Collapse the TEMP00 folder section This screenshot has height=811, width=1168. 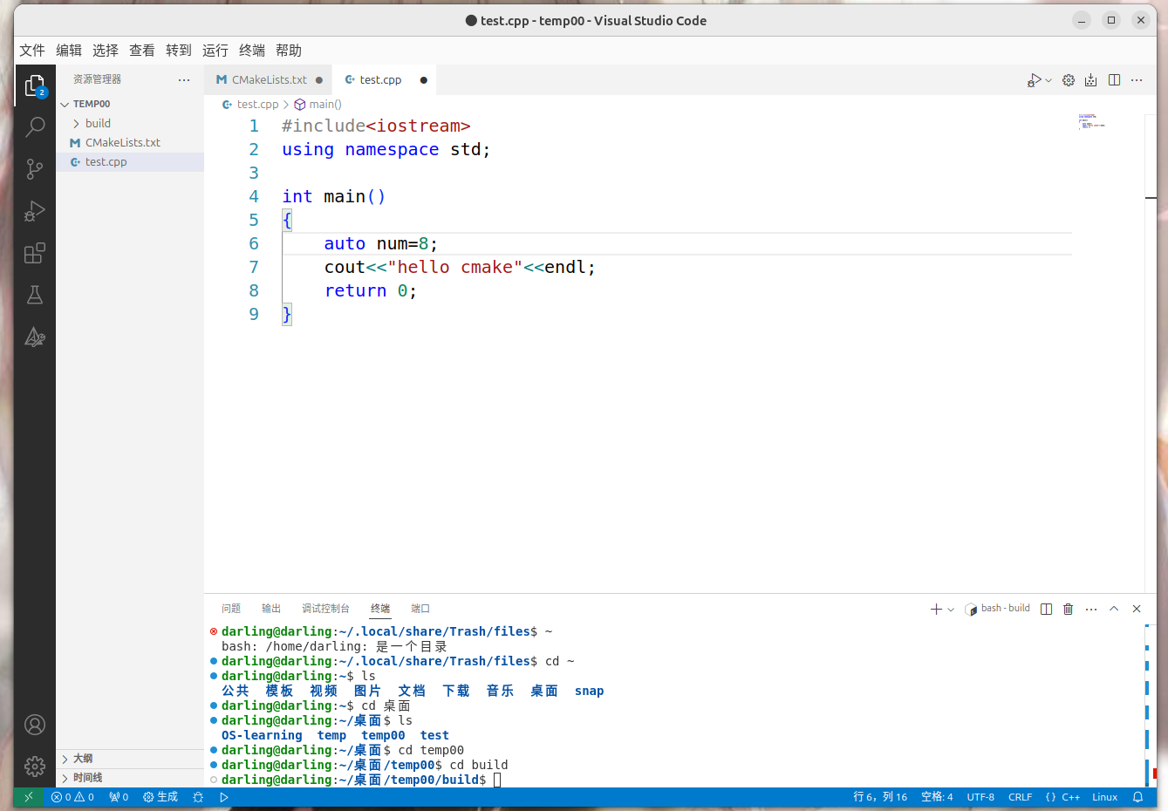click(x=130, y=104)
